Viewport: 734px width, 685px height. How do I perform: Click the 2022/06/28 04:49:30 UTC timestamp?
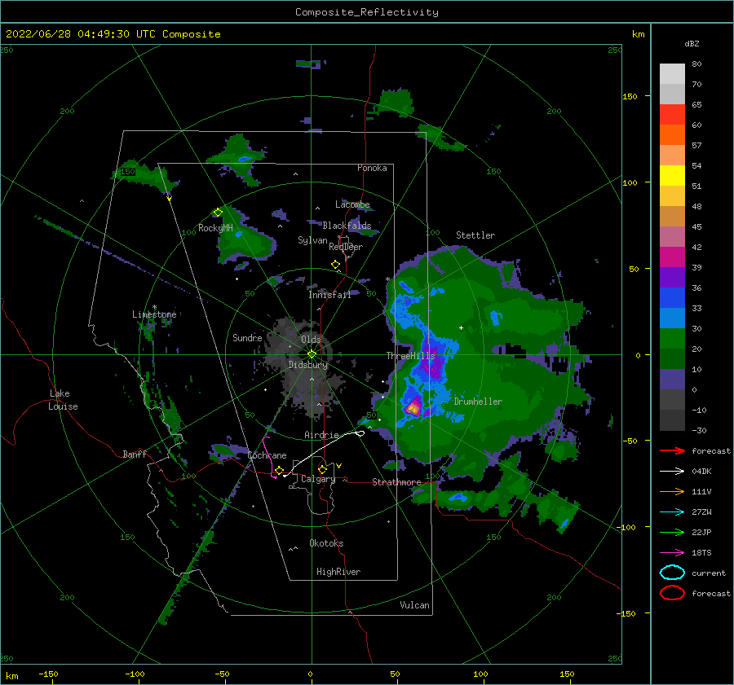pyautogui.click(x=80, y=34)
